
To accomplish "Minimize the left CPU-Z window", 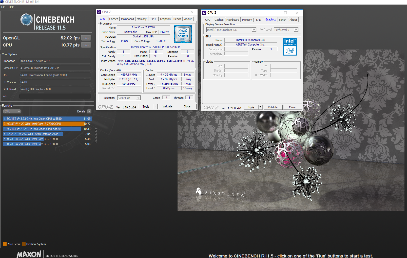I will click(x=169, y=12).
